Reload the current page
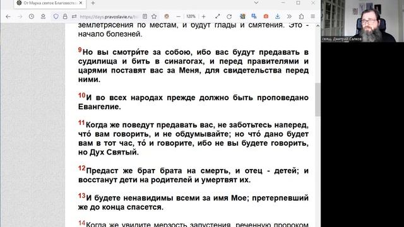 (229, 16)
